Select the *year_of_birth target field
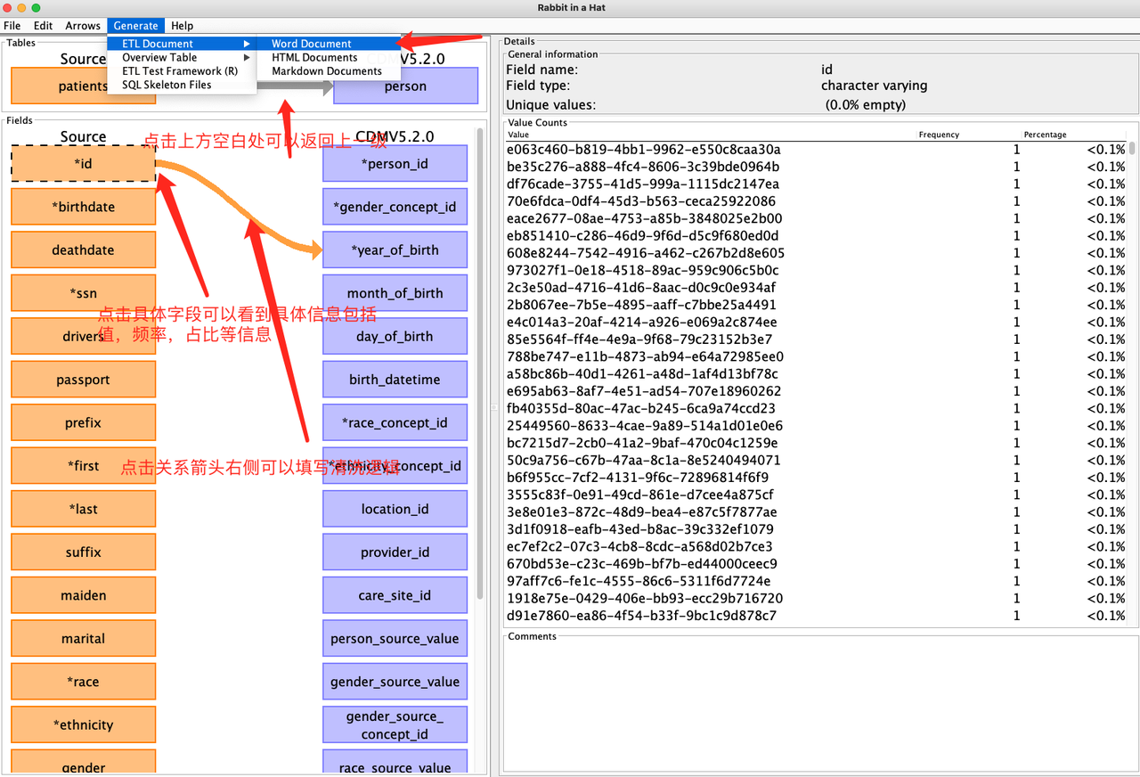Viewport: 1140px width, 777px height. (x=395, y=249)
